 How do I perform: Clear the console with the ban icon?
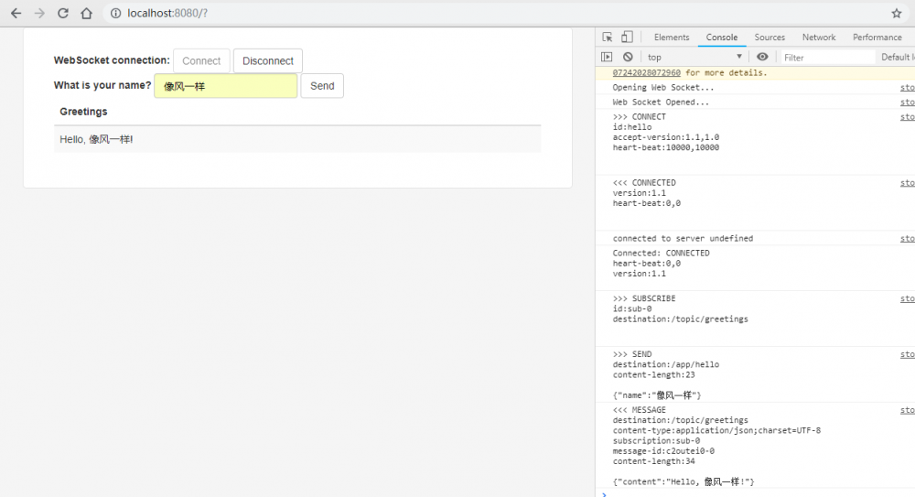click(x=628, y=57)
